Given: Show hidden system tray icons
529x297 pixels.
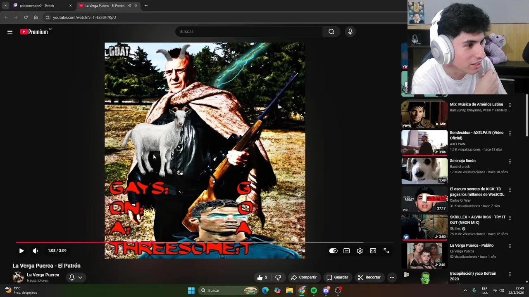Looking at the screenshot, I should coord(465,290).
